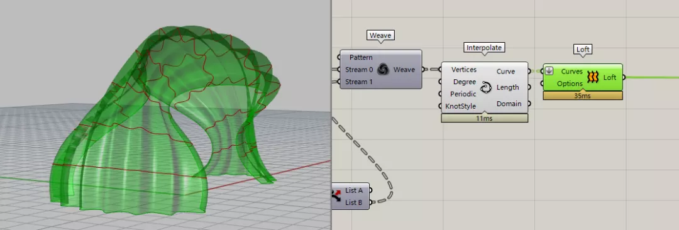Click the Weave component spiral icon
The width and height of the screenshot is (679, 230).
(384, 69)
